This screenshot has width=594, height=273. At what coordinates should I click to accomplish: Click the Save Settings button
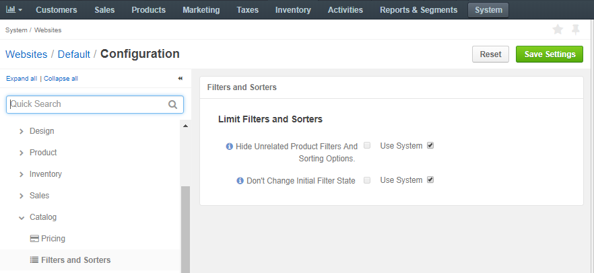click(550, 54)
